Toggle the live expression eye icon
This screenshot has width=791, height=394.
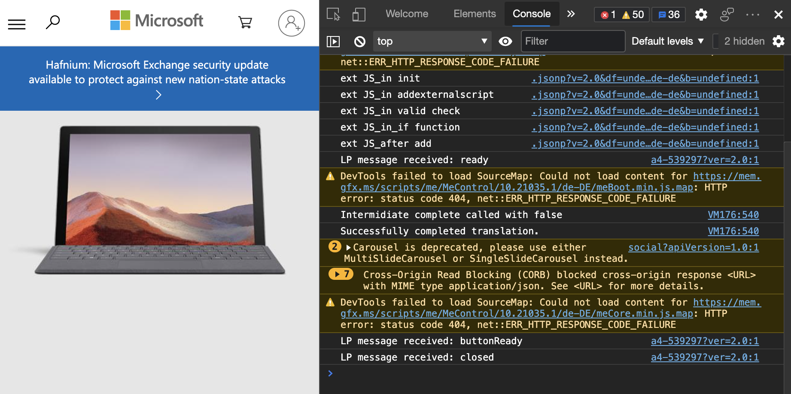click(505, 41)
